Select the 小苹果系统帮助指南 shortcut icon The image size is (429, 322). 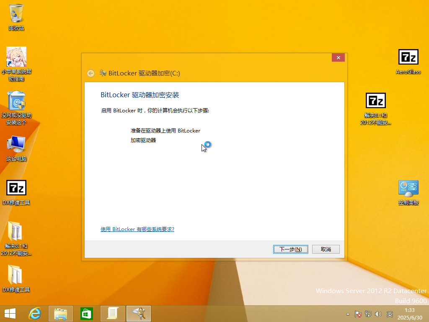click(x=16, y=64)
